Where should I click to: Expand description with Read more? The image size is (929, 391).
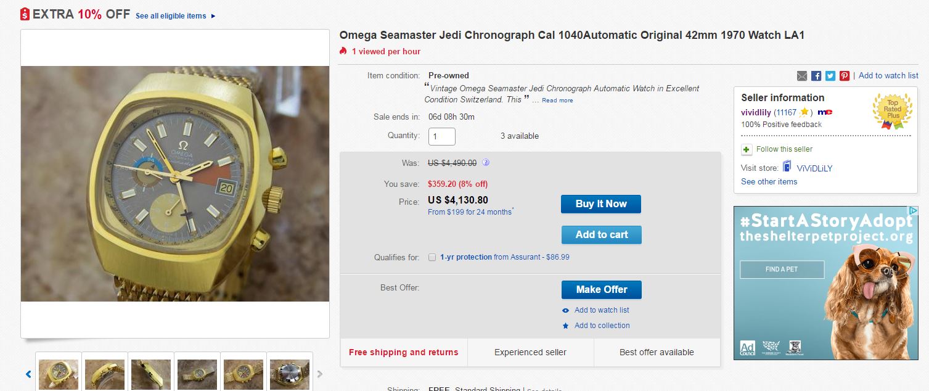(557, 101)
